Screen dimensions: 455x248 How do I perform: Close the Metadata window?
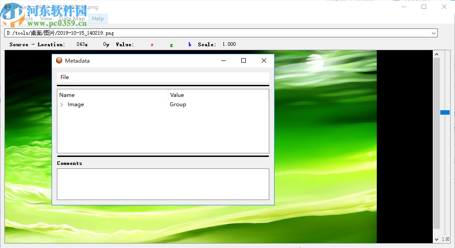click(264, 60)
